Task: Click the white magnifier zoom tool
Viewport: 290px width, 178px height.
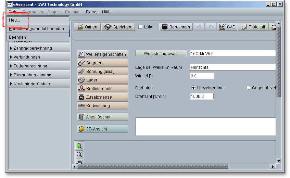Action: [79, 154]
